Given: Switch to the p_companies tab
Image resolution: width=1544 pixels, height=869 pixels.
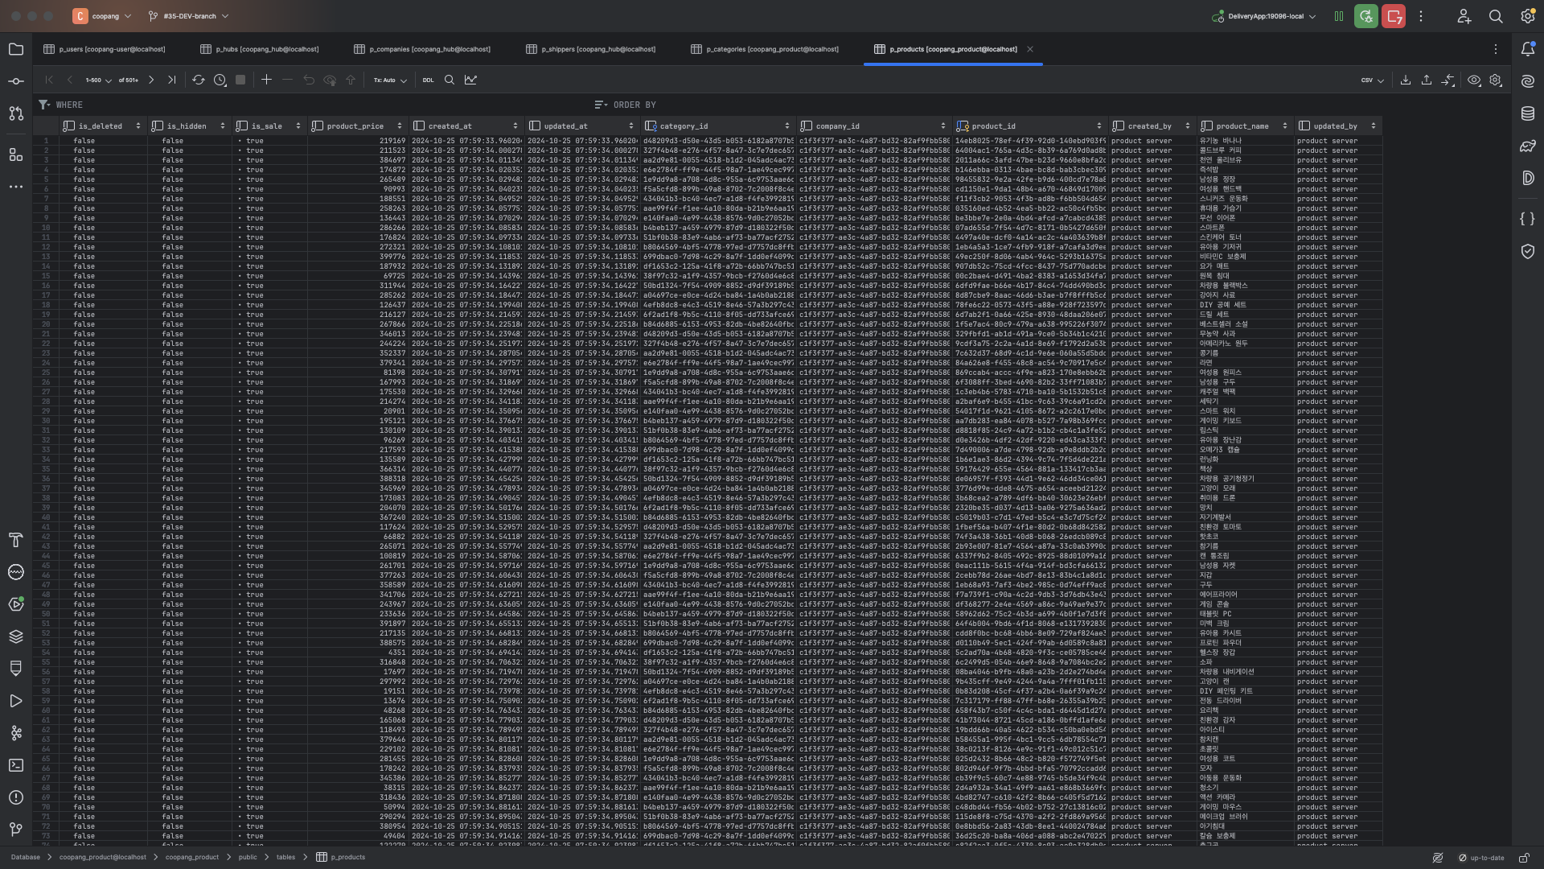Looking at the screenshot, I should [422, 49].
